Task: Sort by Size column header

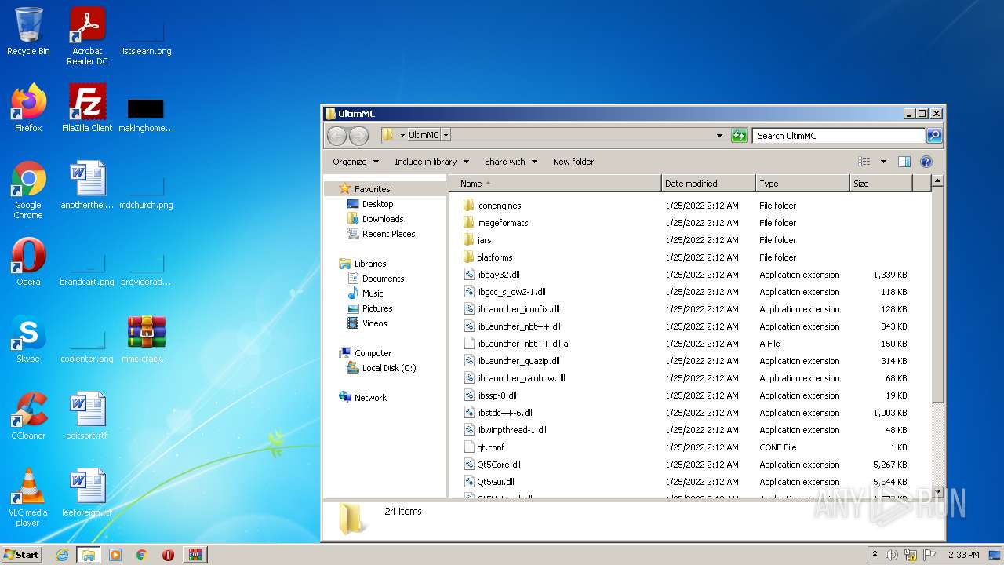Action: pyautogui.click(x=882, y=184)
